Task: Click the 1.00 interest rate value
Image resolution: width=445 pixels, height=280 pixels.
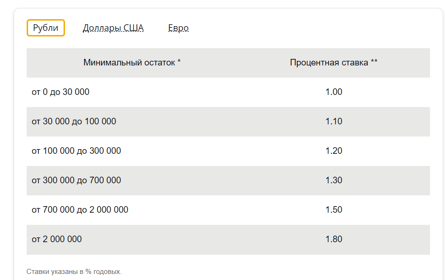Action: [x=334, y=92]
